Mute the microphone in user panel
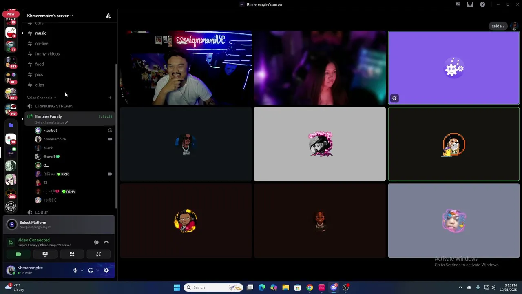Viewport: 522px width, 294px height. [75, 270]
